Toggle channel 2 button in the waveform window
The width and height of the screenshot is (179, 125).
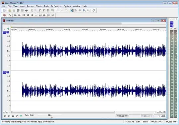(4, 73)
